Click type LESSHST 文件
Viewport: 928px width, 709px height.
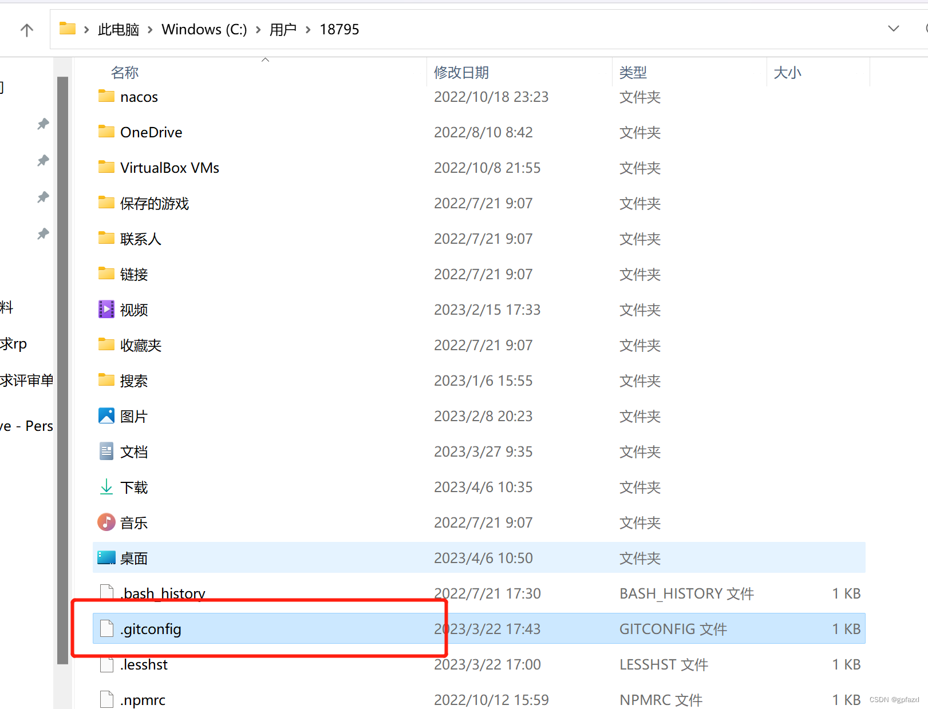(664, 664)
